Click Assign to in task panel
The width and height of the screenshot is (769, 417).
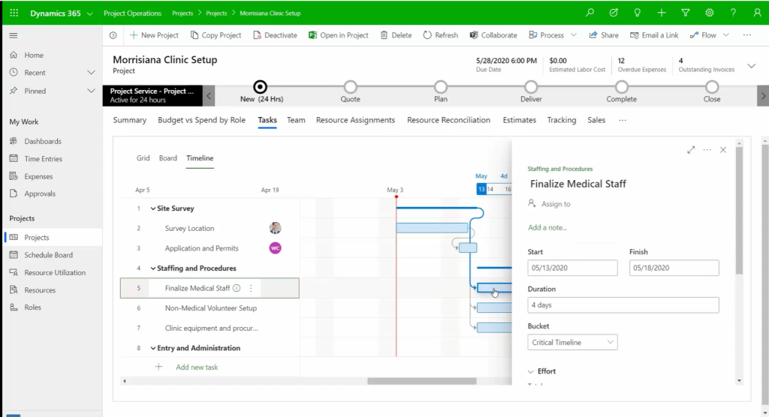click(555, 204)
